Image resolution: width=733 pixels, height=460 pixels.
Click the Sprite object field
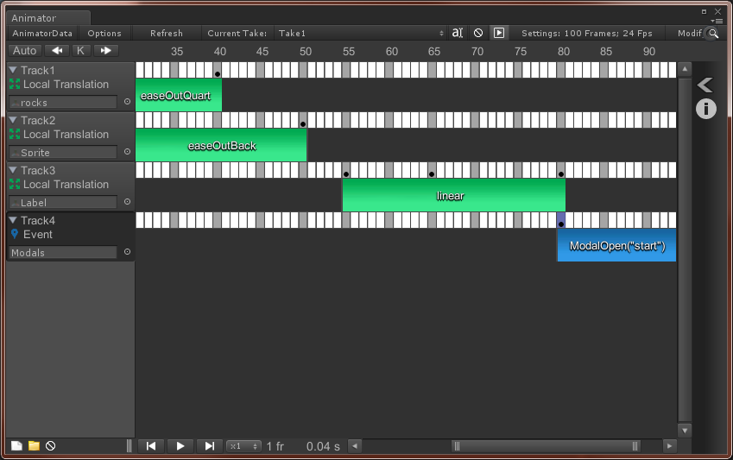click(63, 152)
